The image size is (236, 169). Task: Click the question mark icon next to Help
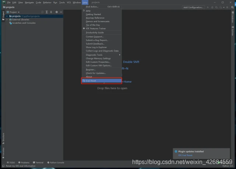tap(84, 11)
